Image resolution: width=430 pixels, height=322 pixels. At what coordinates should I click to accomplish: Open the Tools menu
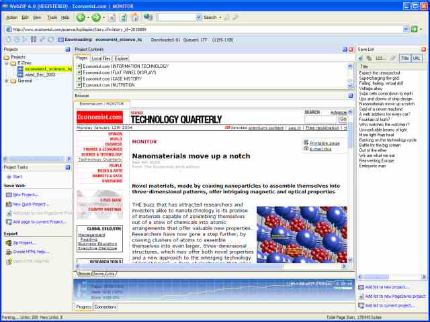(52, 17)
